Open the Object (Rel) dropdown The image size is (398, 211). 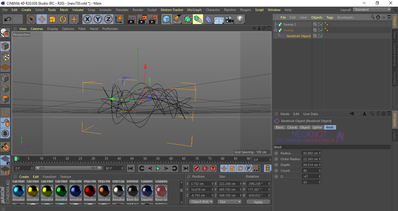tap(202, 202)
